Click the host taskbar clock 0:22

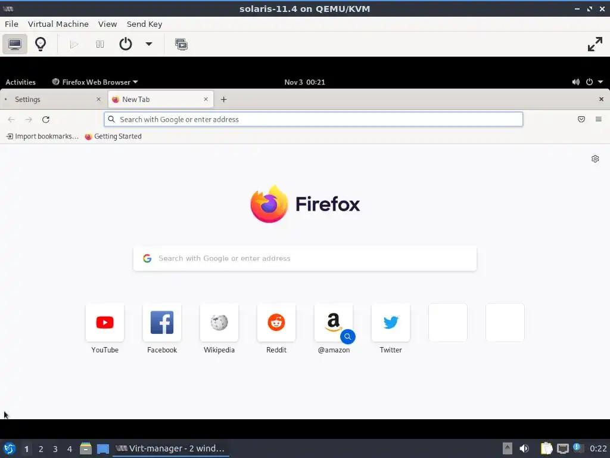pyautogui.click(x=598, y=448)
